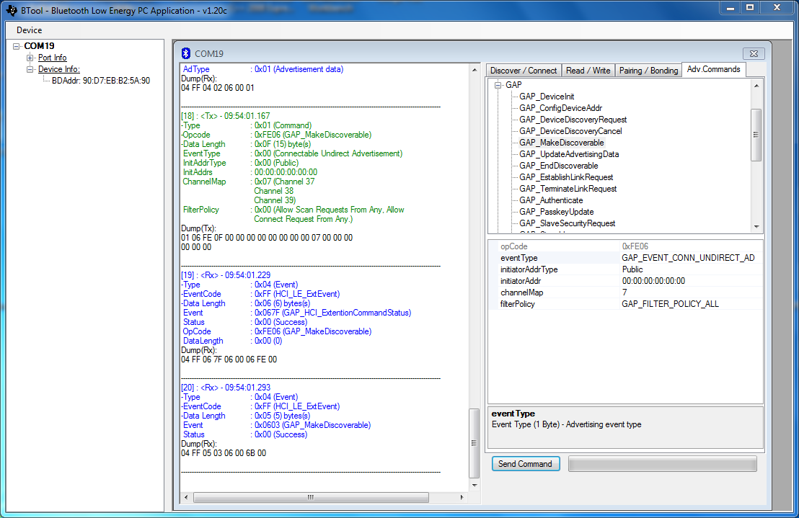799x518 pixels.
Task: Select GAP_PasskeyUpdate command
Action: click(557, 212)
